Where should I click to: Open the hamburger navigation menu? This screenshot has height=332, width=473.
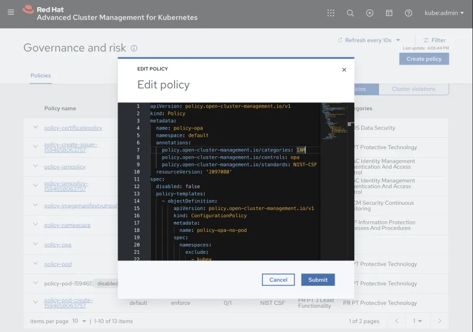11,12
